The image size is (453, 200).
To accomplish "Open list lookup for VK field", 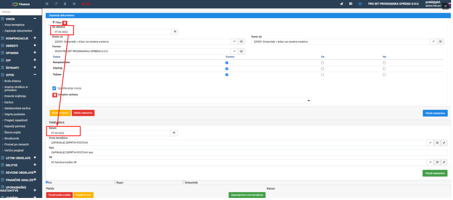I will click(x=437, y=162).
